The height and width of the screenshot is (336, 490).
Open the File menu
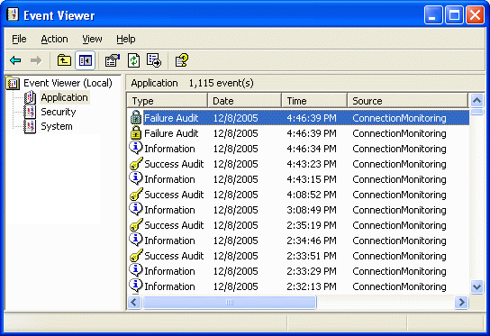(19, 39)
